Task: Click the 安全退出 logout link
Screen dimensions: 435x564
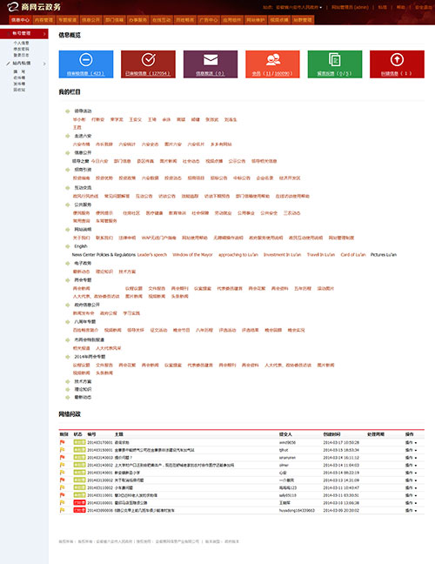Action: (x=423, y=7)
